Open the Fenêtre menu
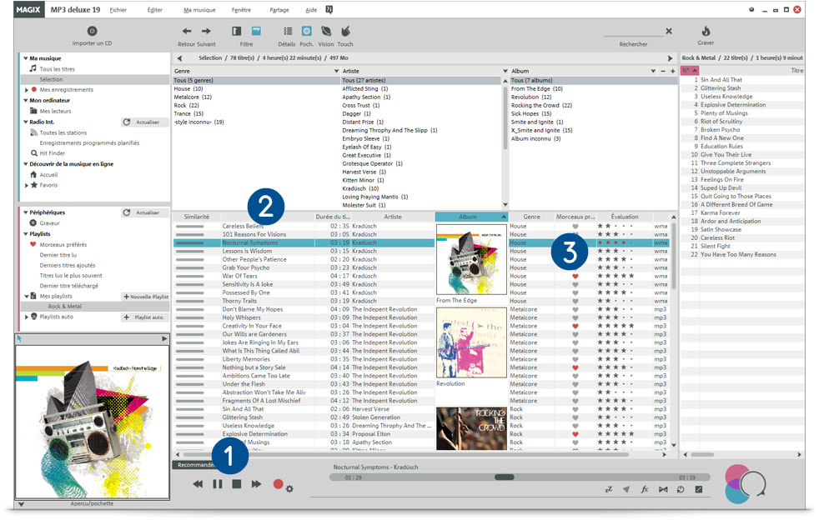The width and height of the screenshot is (819, 525). point(241,10)
